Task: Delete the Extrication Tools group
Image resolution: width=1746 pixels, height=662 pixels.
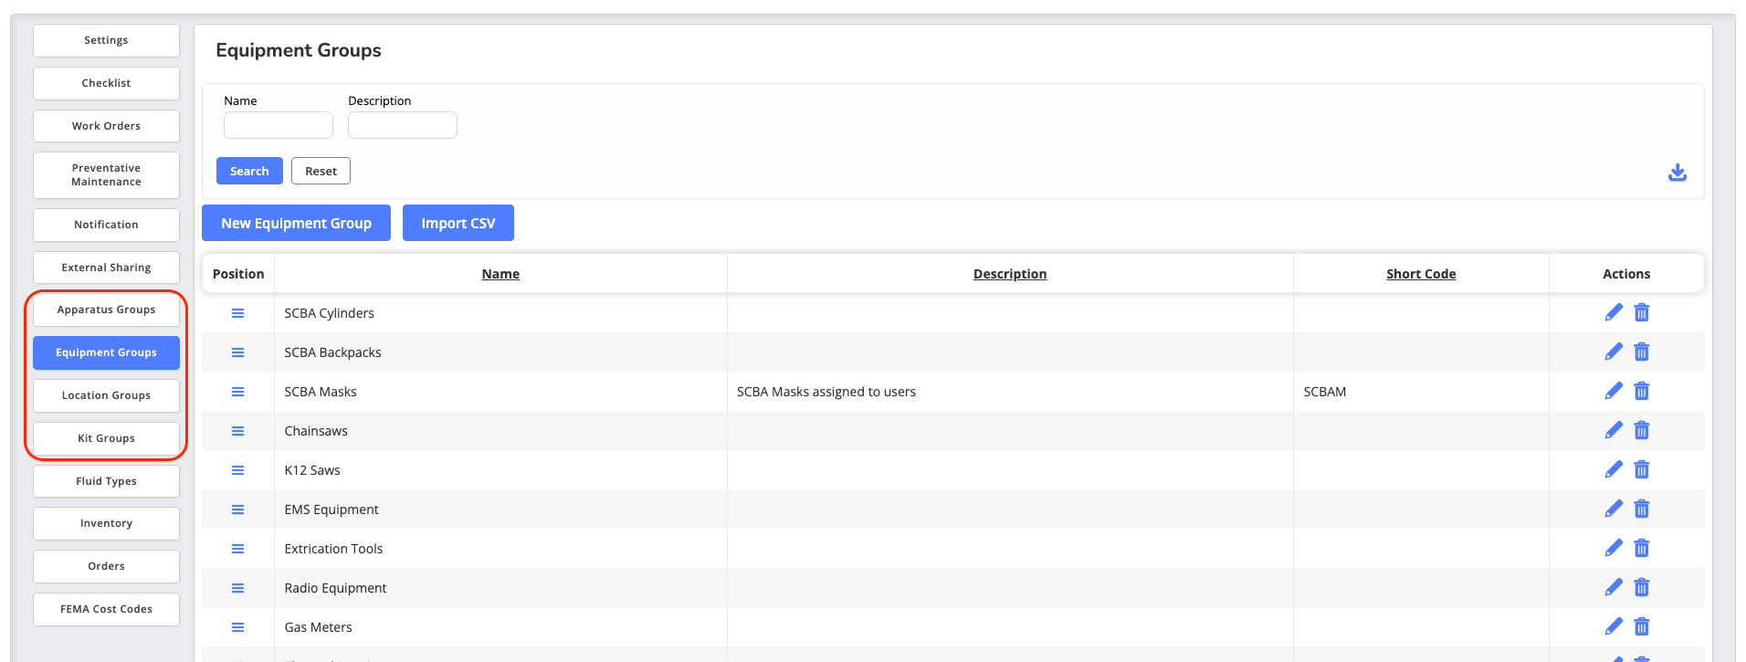Action: pyautogui.click(x=1642, y=548)
